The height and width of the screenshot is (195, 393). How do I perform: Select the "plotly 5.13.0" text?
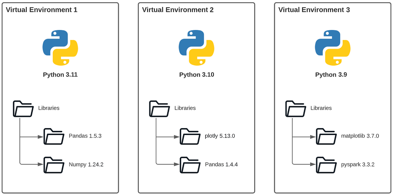point(220,136)
